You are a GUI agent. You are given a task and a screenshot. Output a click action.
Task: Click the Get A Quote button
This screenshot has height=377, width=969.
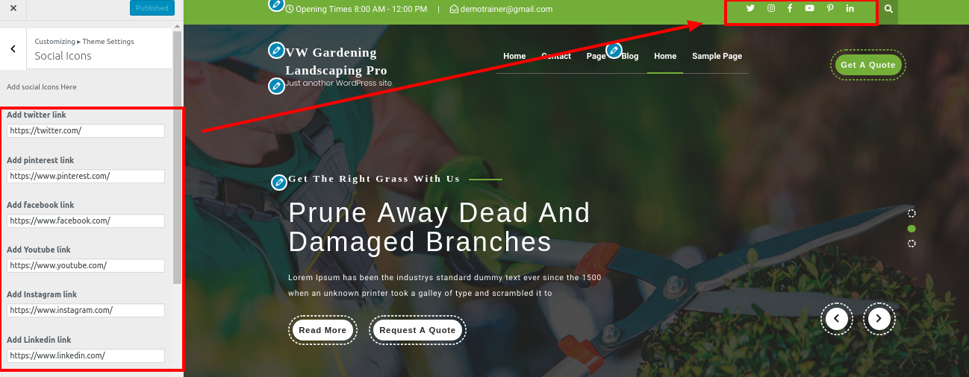867,65
